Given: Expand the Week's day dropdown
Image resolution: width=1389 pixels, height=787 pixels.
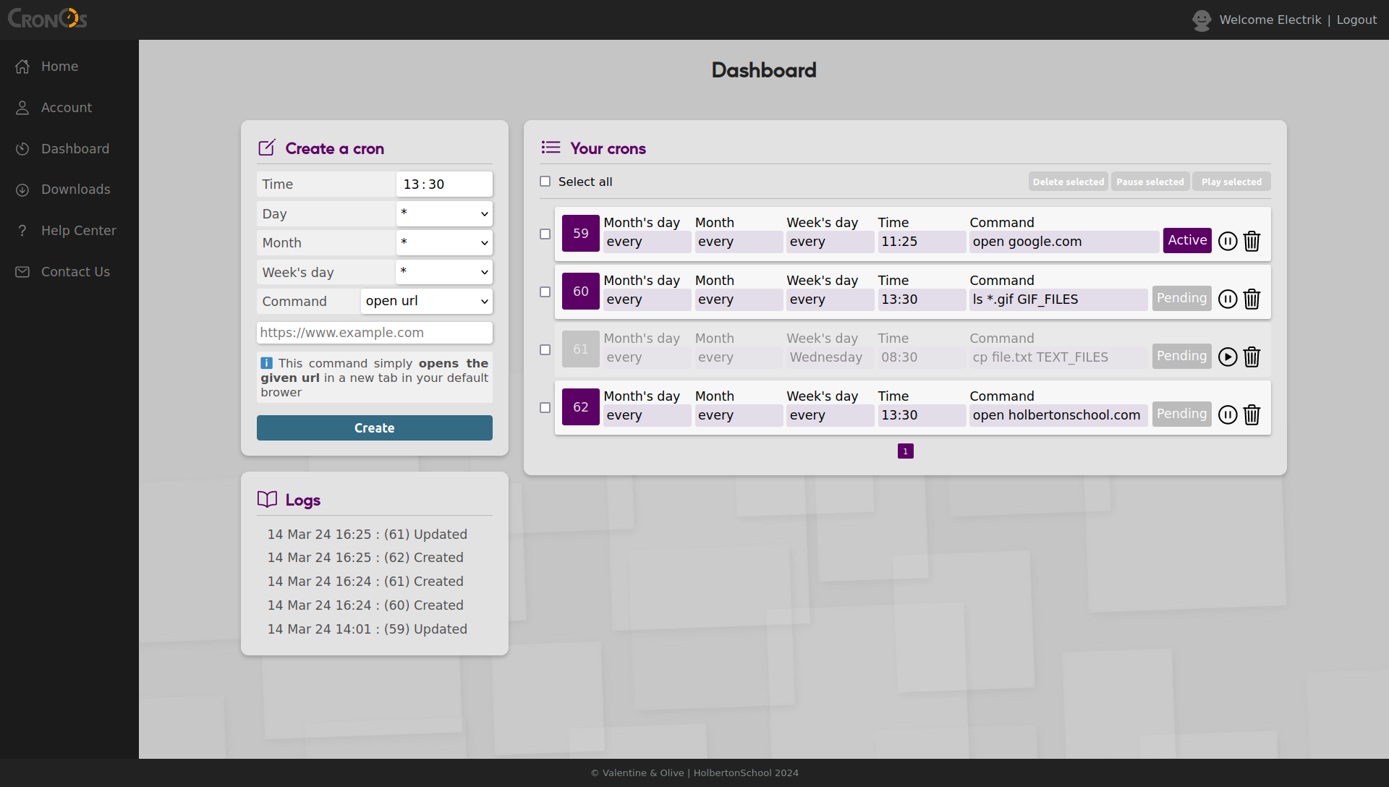Looking at the screenshot, I should [x=444, y=272].
